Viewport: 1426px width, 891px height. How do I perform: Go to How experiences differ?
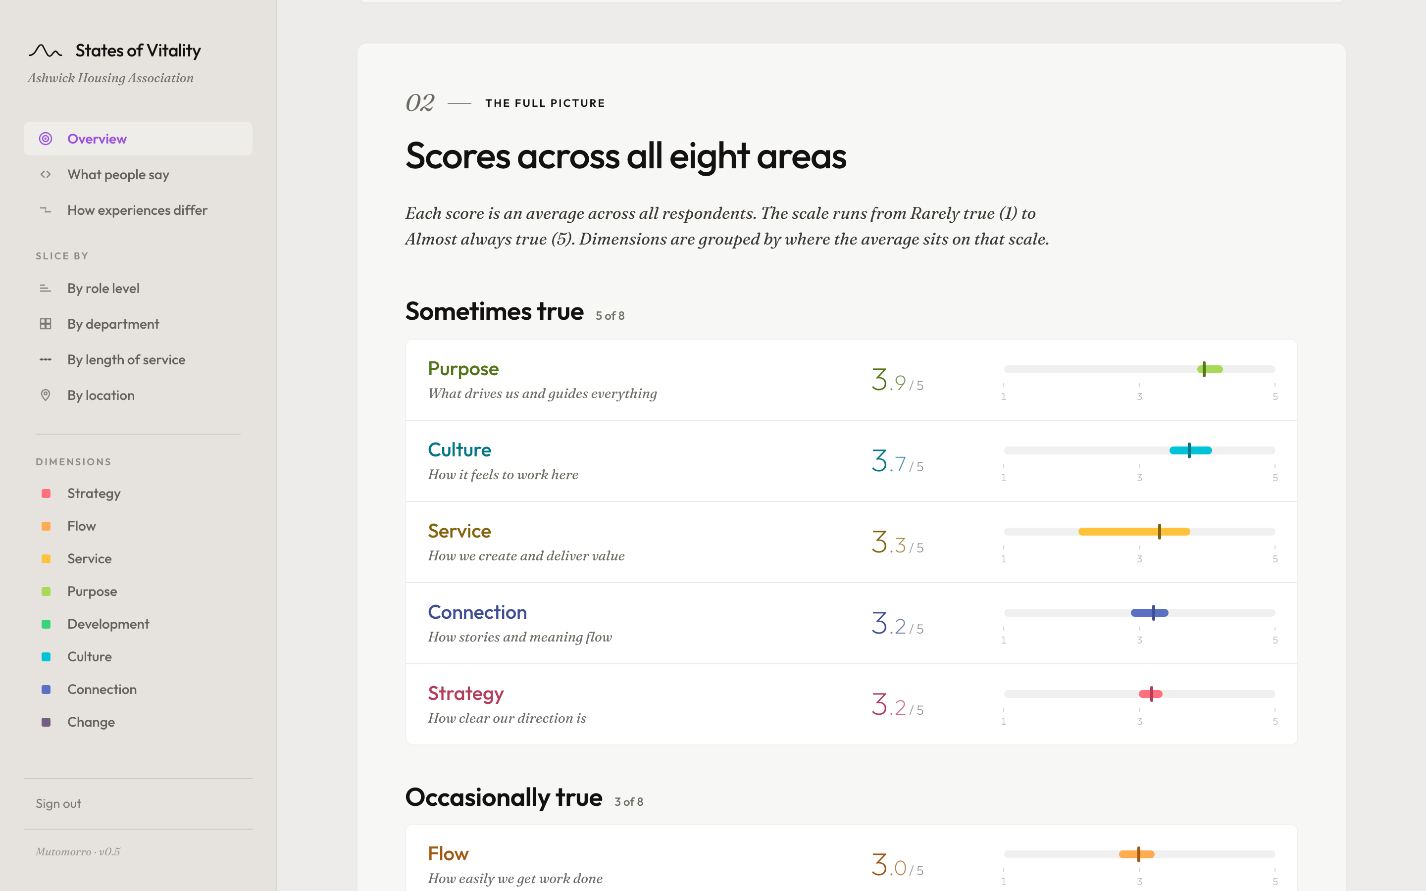coord(137,210)
